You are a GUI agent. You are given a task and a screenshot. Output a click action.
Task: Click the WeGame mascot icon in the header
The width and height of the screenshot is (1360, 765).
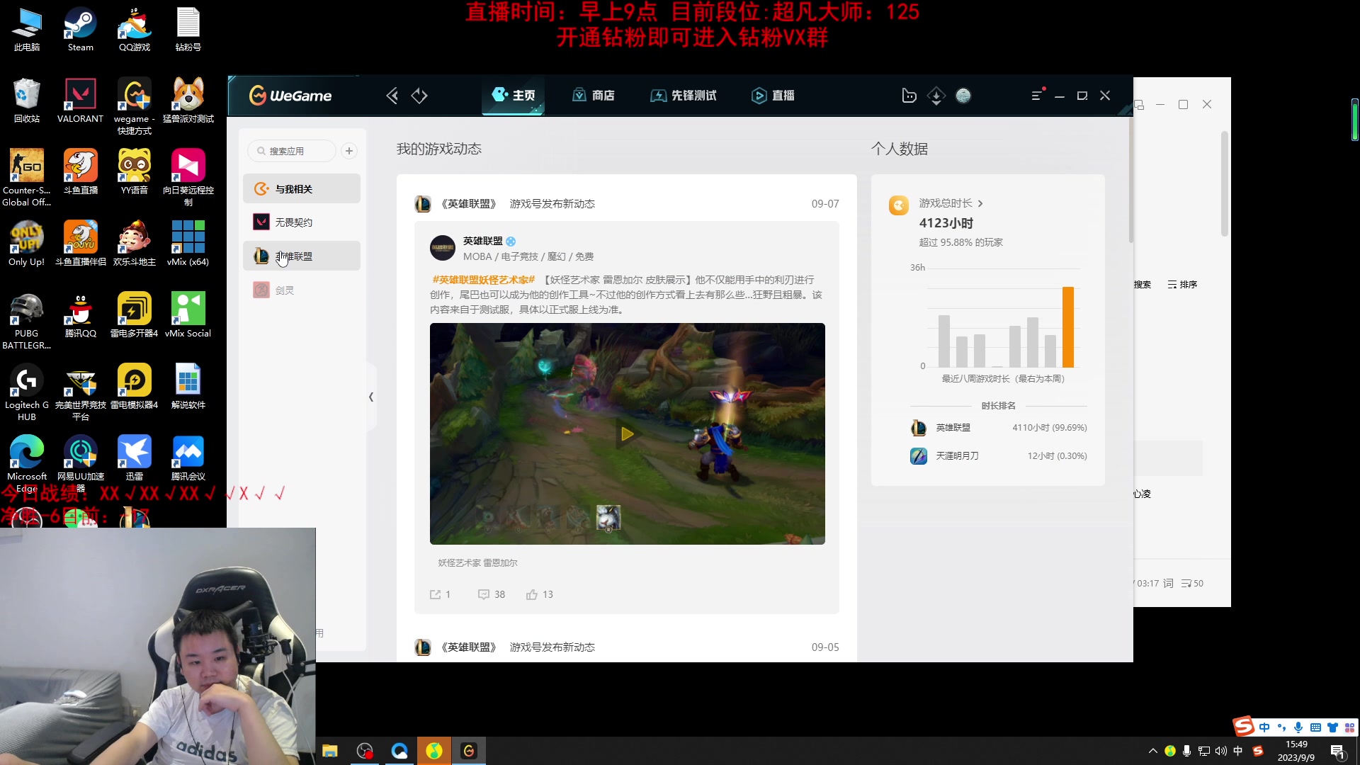909,96
